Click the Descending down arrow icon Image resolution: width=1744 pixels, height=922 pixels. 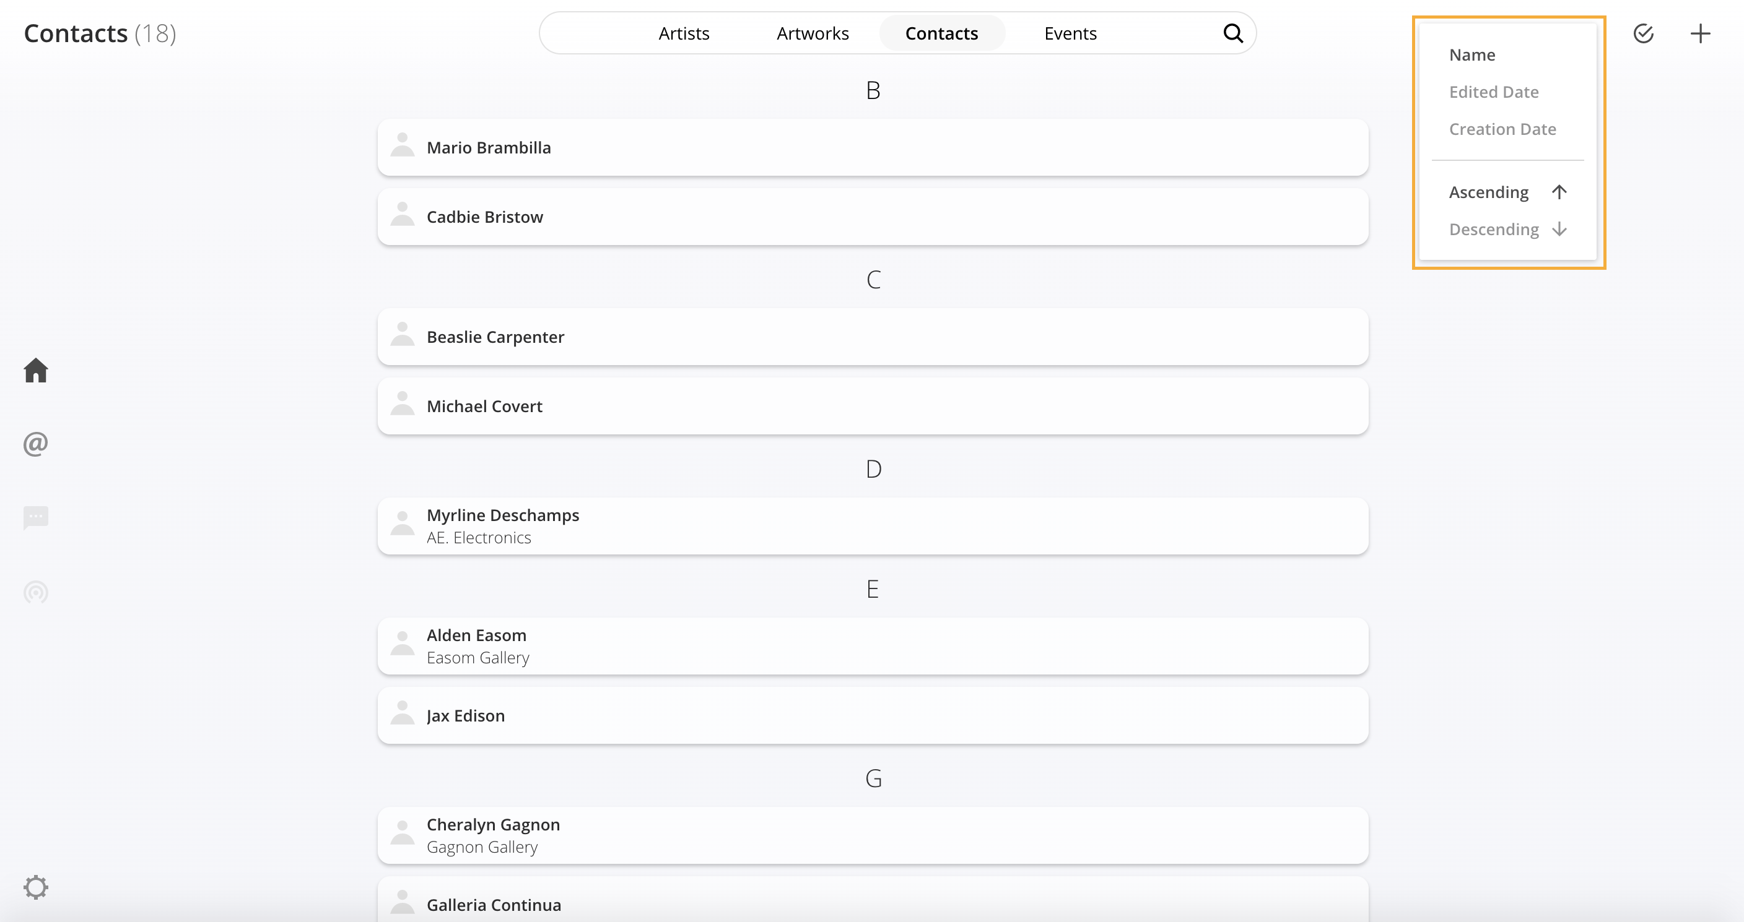(x=1559, y=230)
